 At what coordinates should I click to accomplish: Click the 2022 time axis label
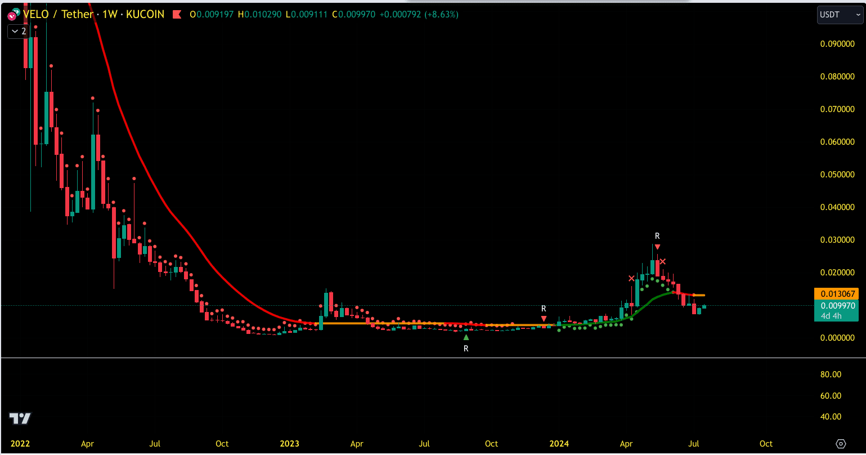click(20, 444)
